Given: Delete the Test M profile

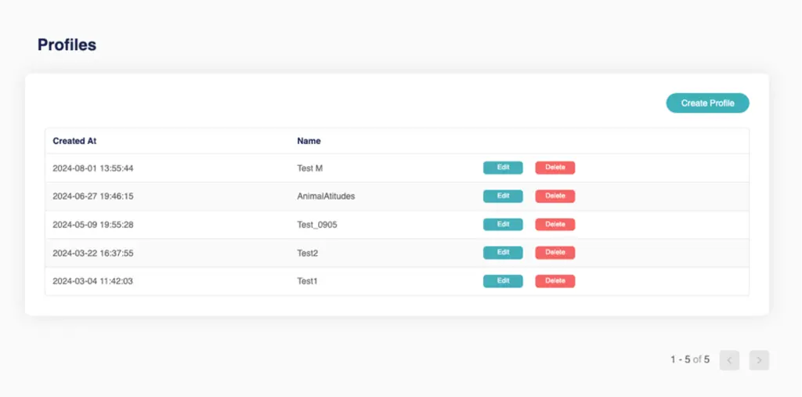Looking at the screenshot, I should tap(555, 168).
